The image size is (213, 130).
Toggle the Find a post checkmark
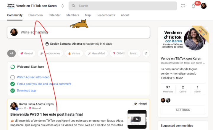[13, 84]
